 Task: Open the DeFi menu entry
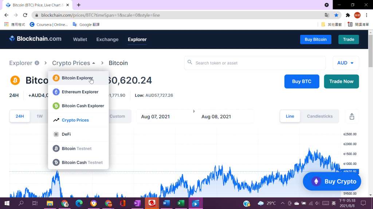78,134
